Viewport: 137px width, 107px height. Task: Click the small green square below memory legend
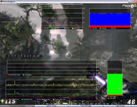tap(121, 101)
